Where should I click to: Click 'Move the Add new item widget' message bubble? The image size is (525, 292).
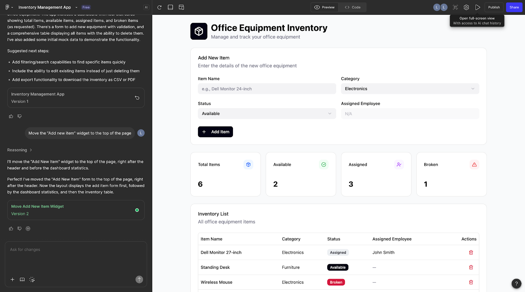(x=80, y=133)
